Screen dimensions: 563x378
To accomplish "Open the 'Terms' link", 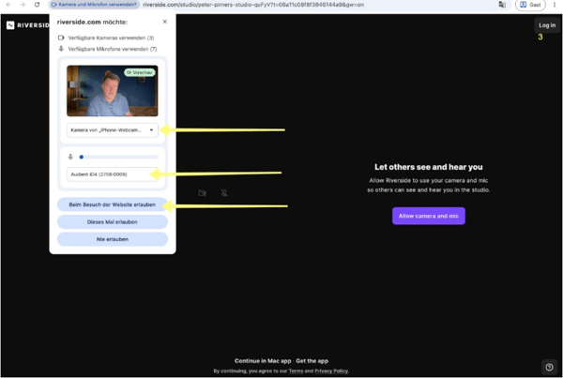I will coord(296,370).
